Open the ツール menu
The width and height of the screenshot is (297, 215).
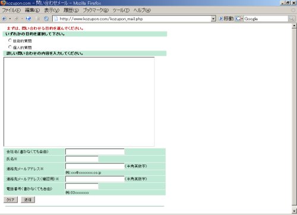coord(121,10)
